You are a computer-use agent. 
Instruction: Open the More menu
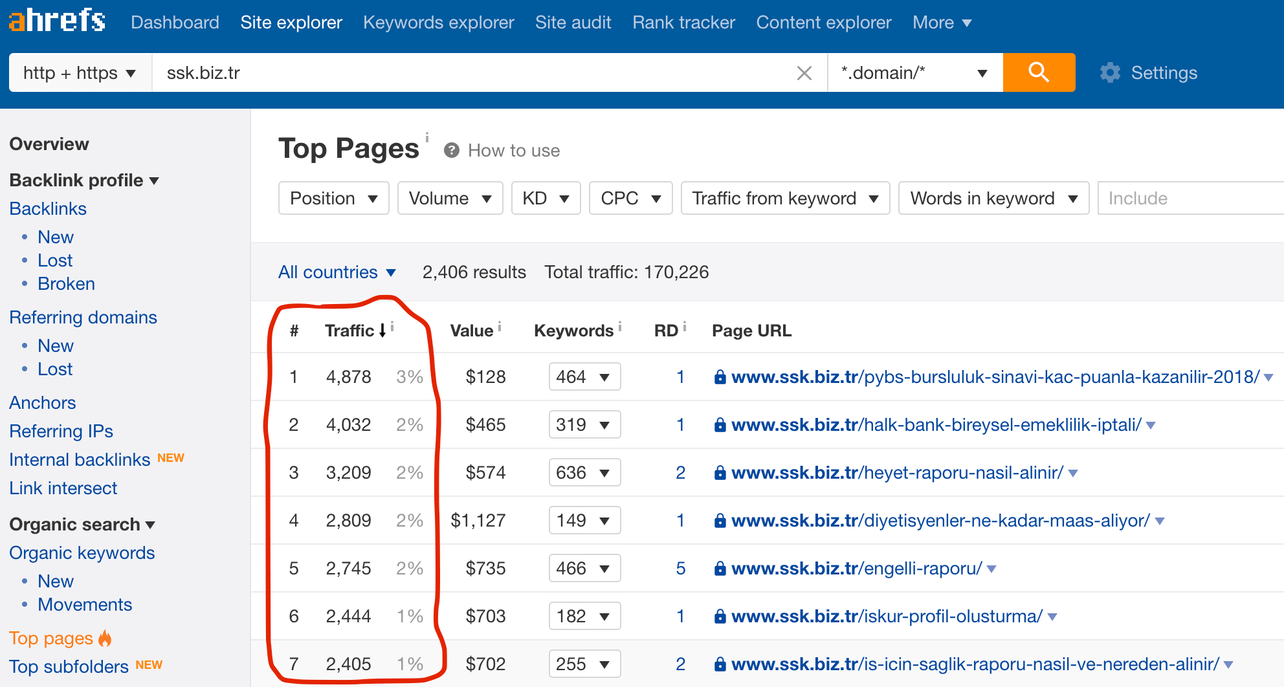942,22
